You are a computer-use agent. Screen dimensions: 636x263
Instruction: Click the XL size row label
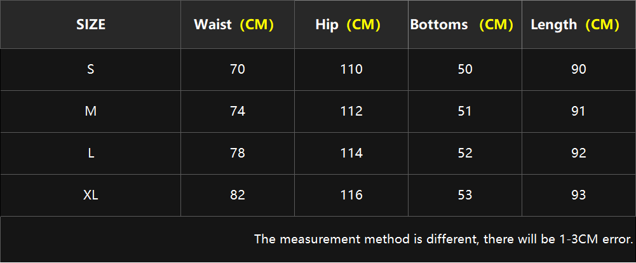[x=90, y=196]
